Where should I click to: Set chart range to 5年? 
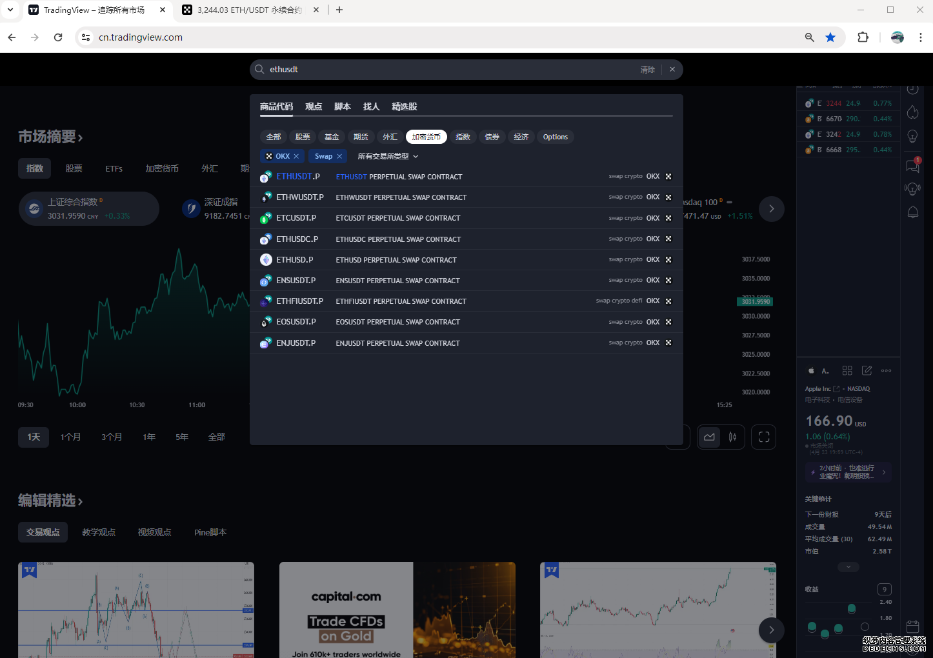coord(182,437)
